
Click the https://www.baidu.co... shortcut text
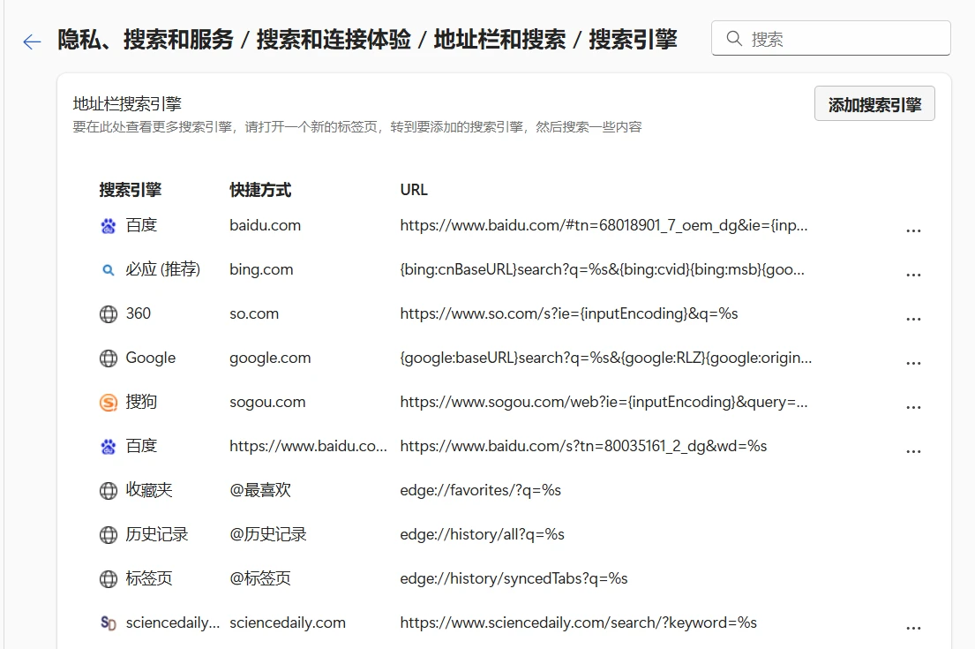coord(308,446)
